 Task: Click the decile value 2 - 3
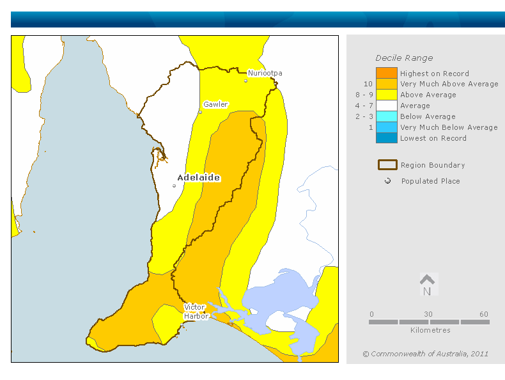click(364, 116)
